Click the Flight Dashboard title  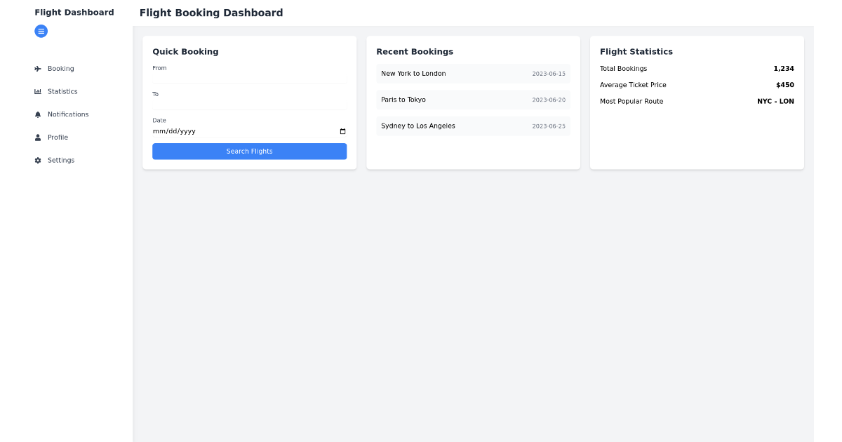74,12
